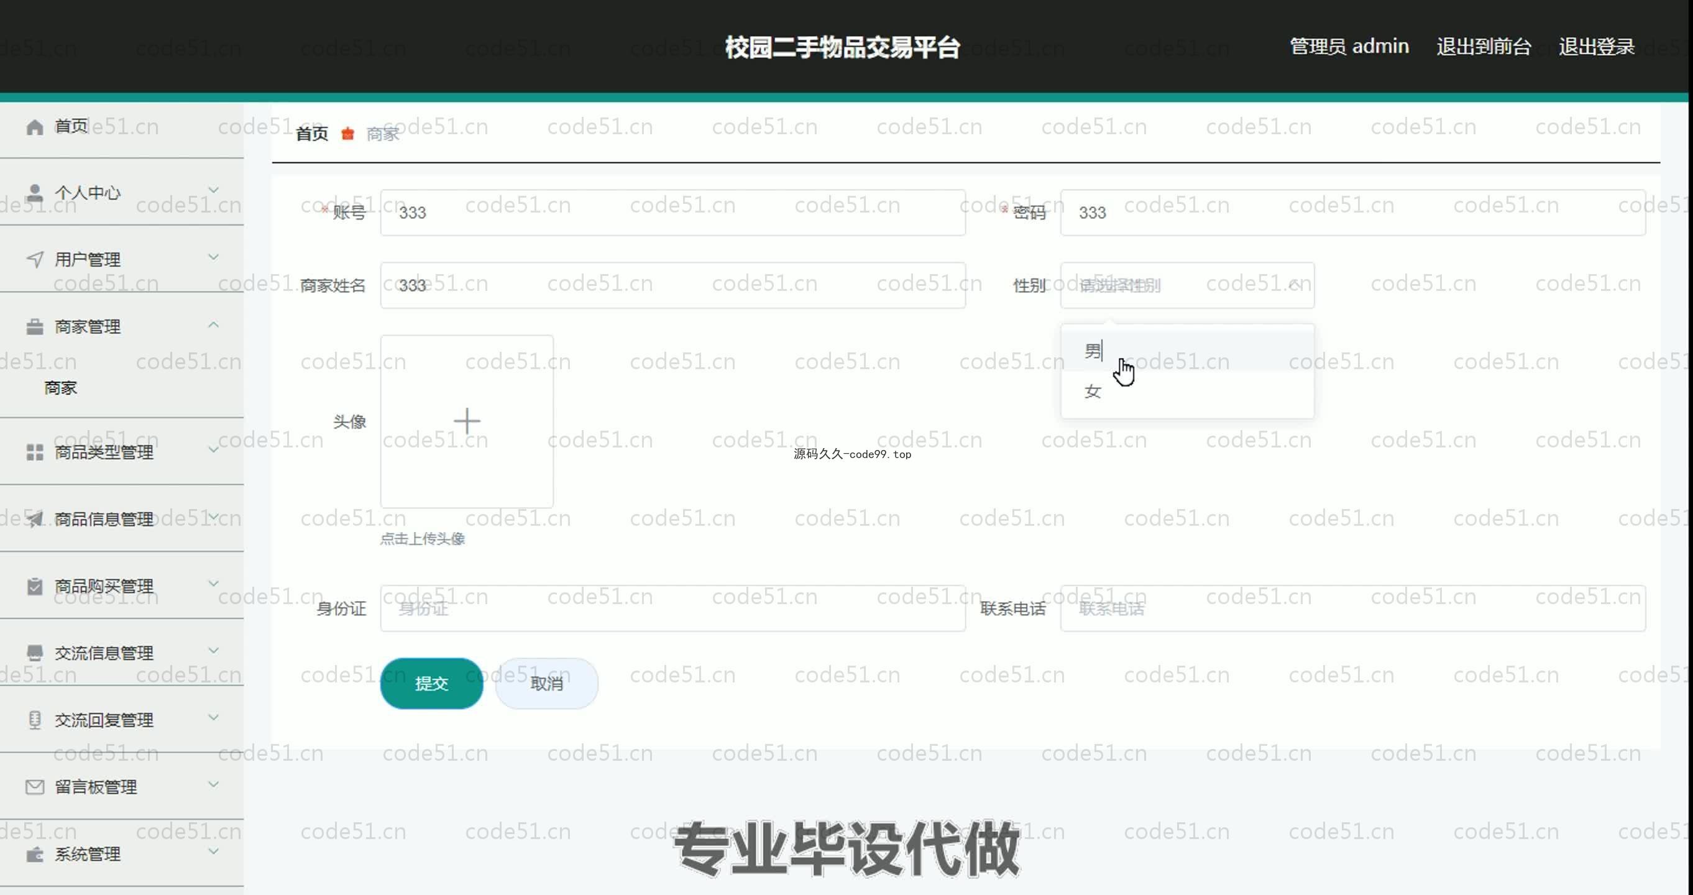Viewport: 1693px width, 895px height.
Task: Click the clipboard icon for 商品购买管理
Action: point(35,586)
